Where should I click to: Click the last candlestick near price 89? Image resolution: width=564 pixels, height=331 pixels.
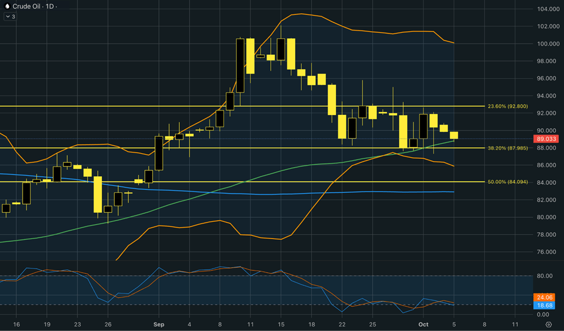click(x=454, y=135)
